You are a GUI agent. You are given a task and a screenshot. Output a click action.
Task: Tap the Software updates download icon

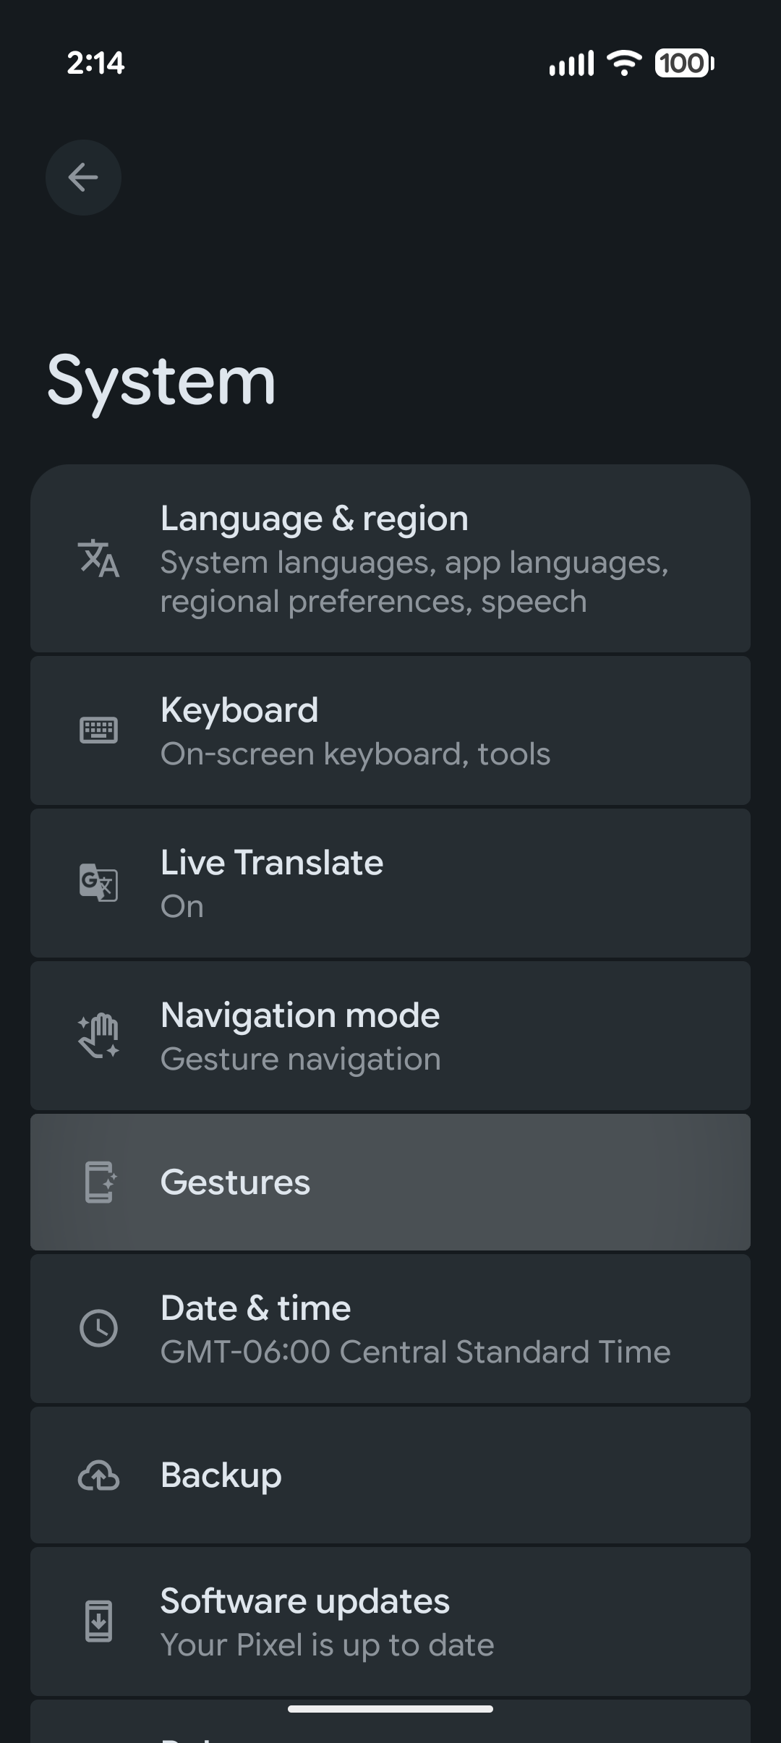click(x=98, y=1621)
